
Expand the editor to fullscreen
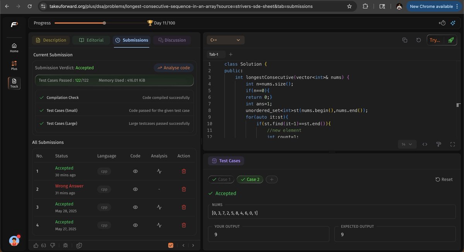[x=452, y=144]
